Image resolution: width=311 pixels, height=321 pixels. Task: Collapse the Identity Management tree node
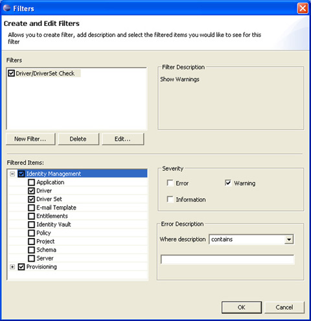click(x=12, y=174)
